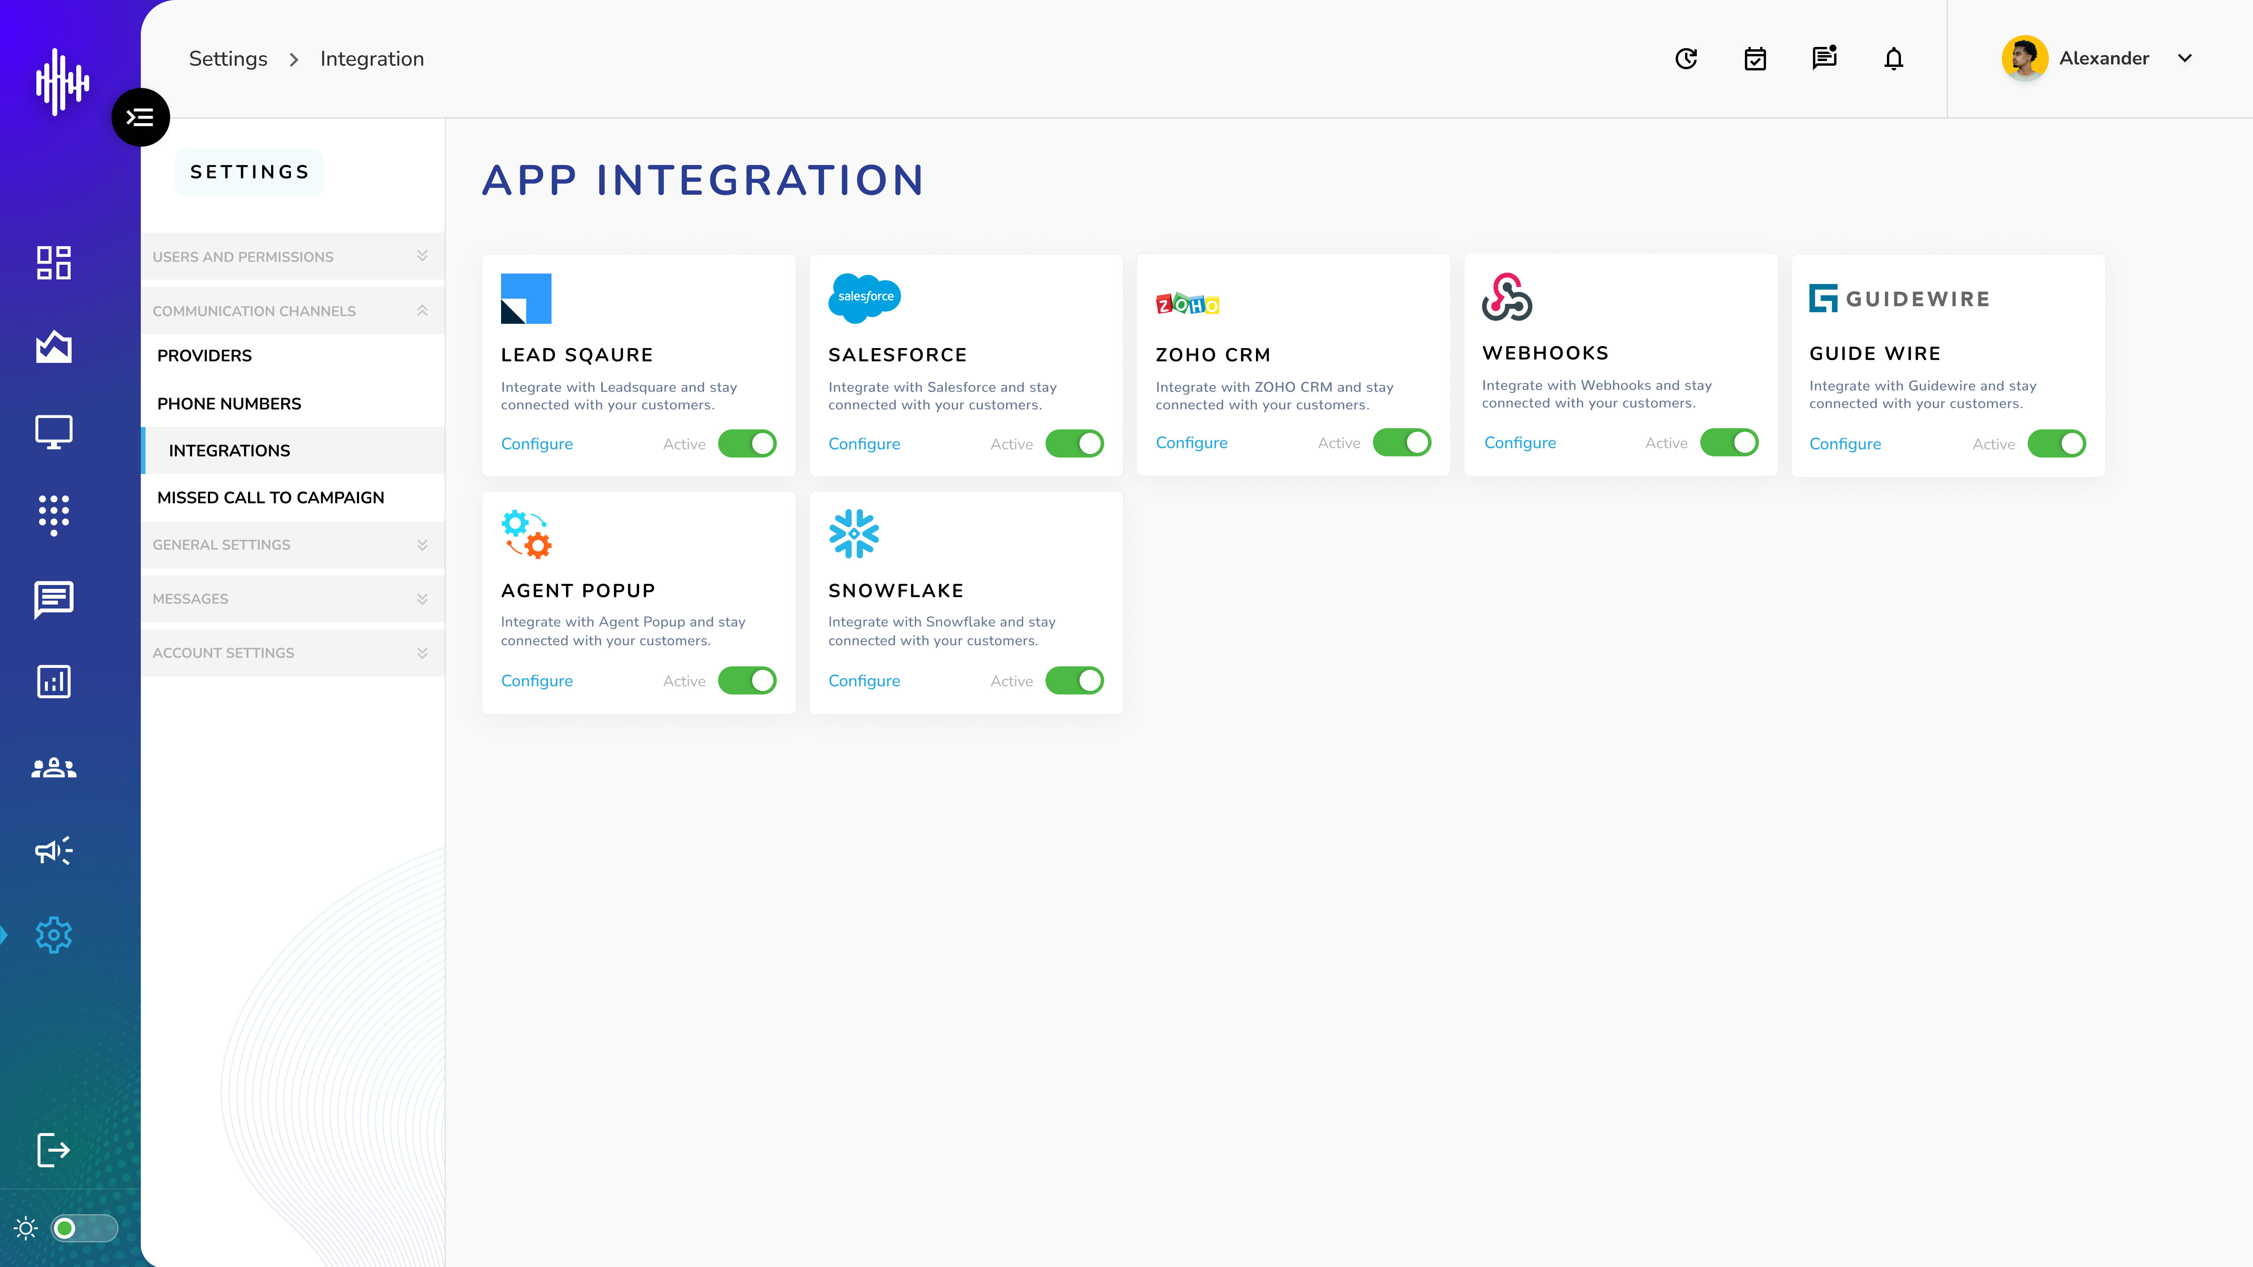2253x1267 pixels.
Task: Open the calendar check icon in header
Action: [1755, 59]
